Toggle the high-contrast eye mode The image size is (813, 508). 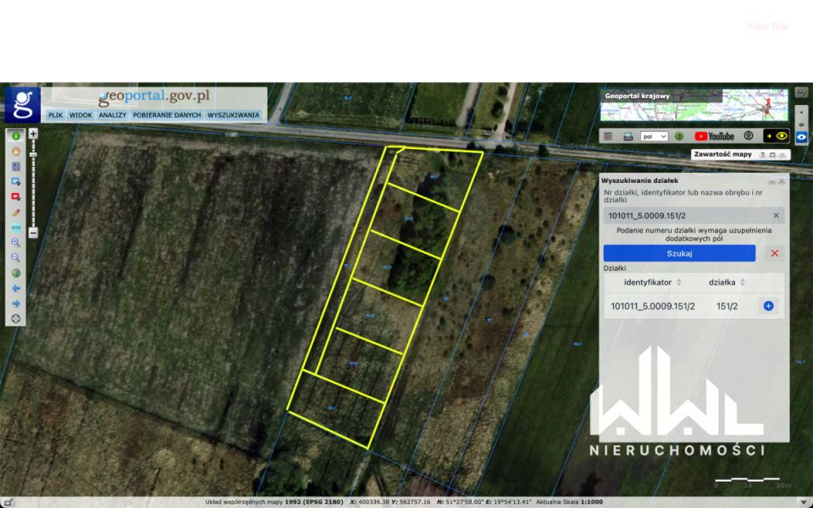tap(776, 135)
